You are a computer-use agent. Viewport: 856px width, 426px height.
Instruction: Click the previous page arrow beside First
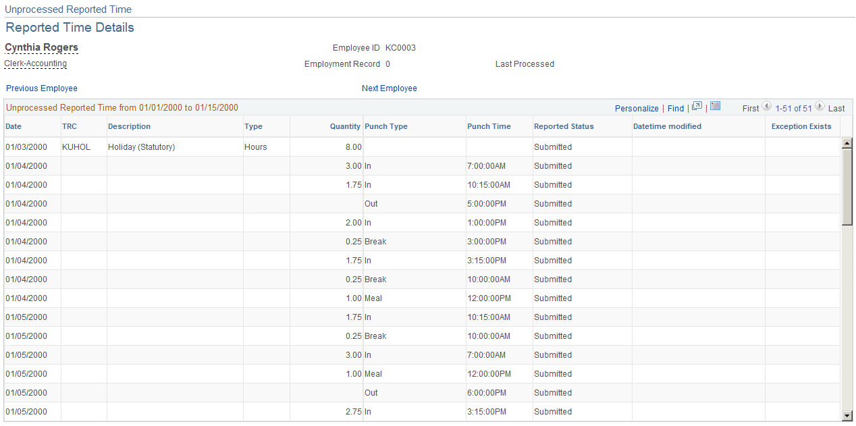(766, 106)
